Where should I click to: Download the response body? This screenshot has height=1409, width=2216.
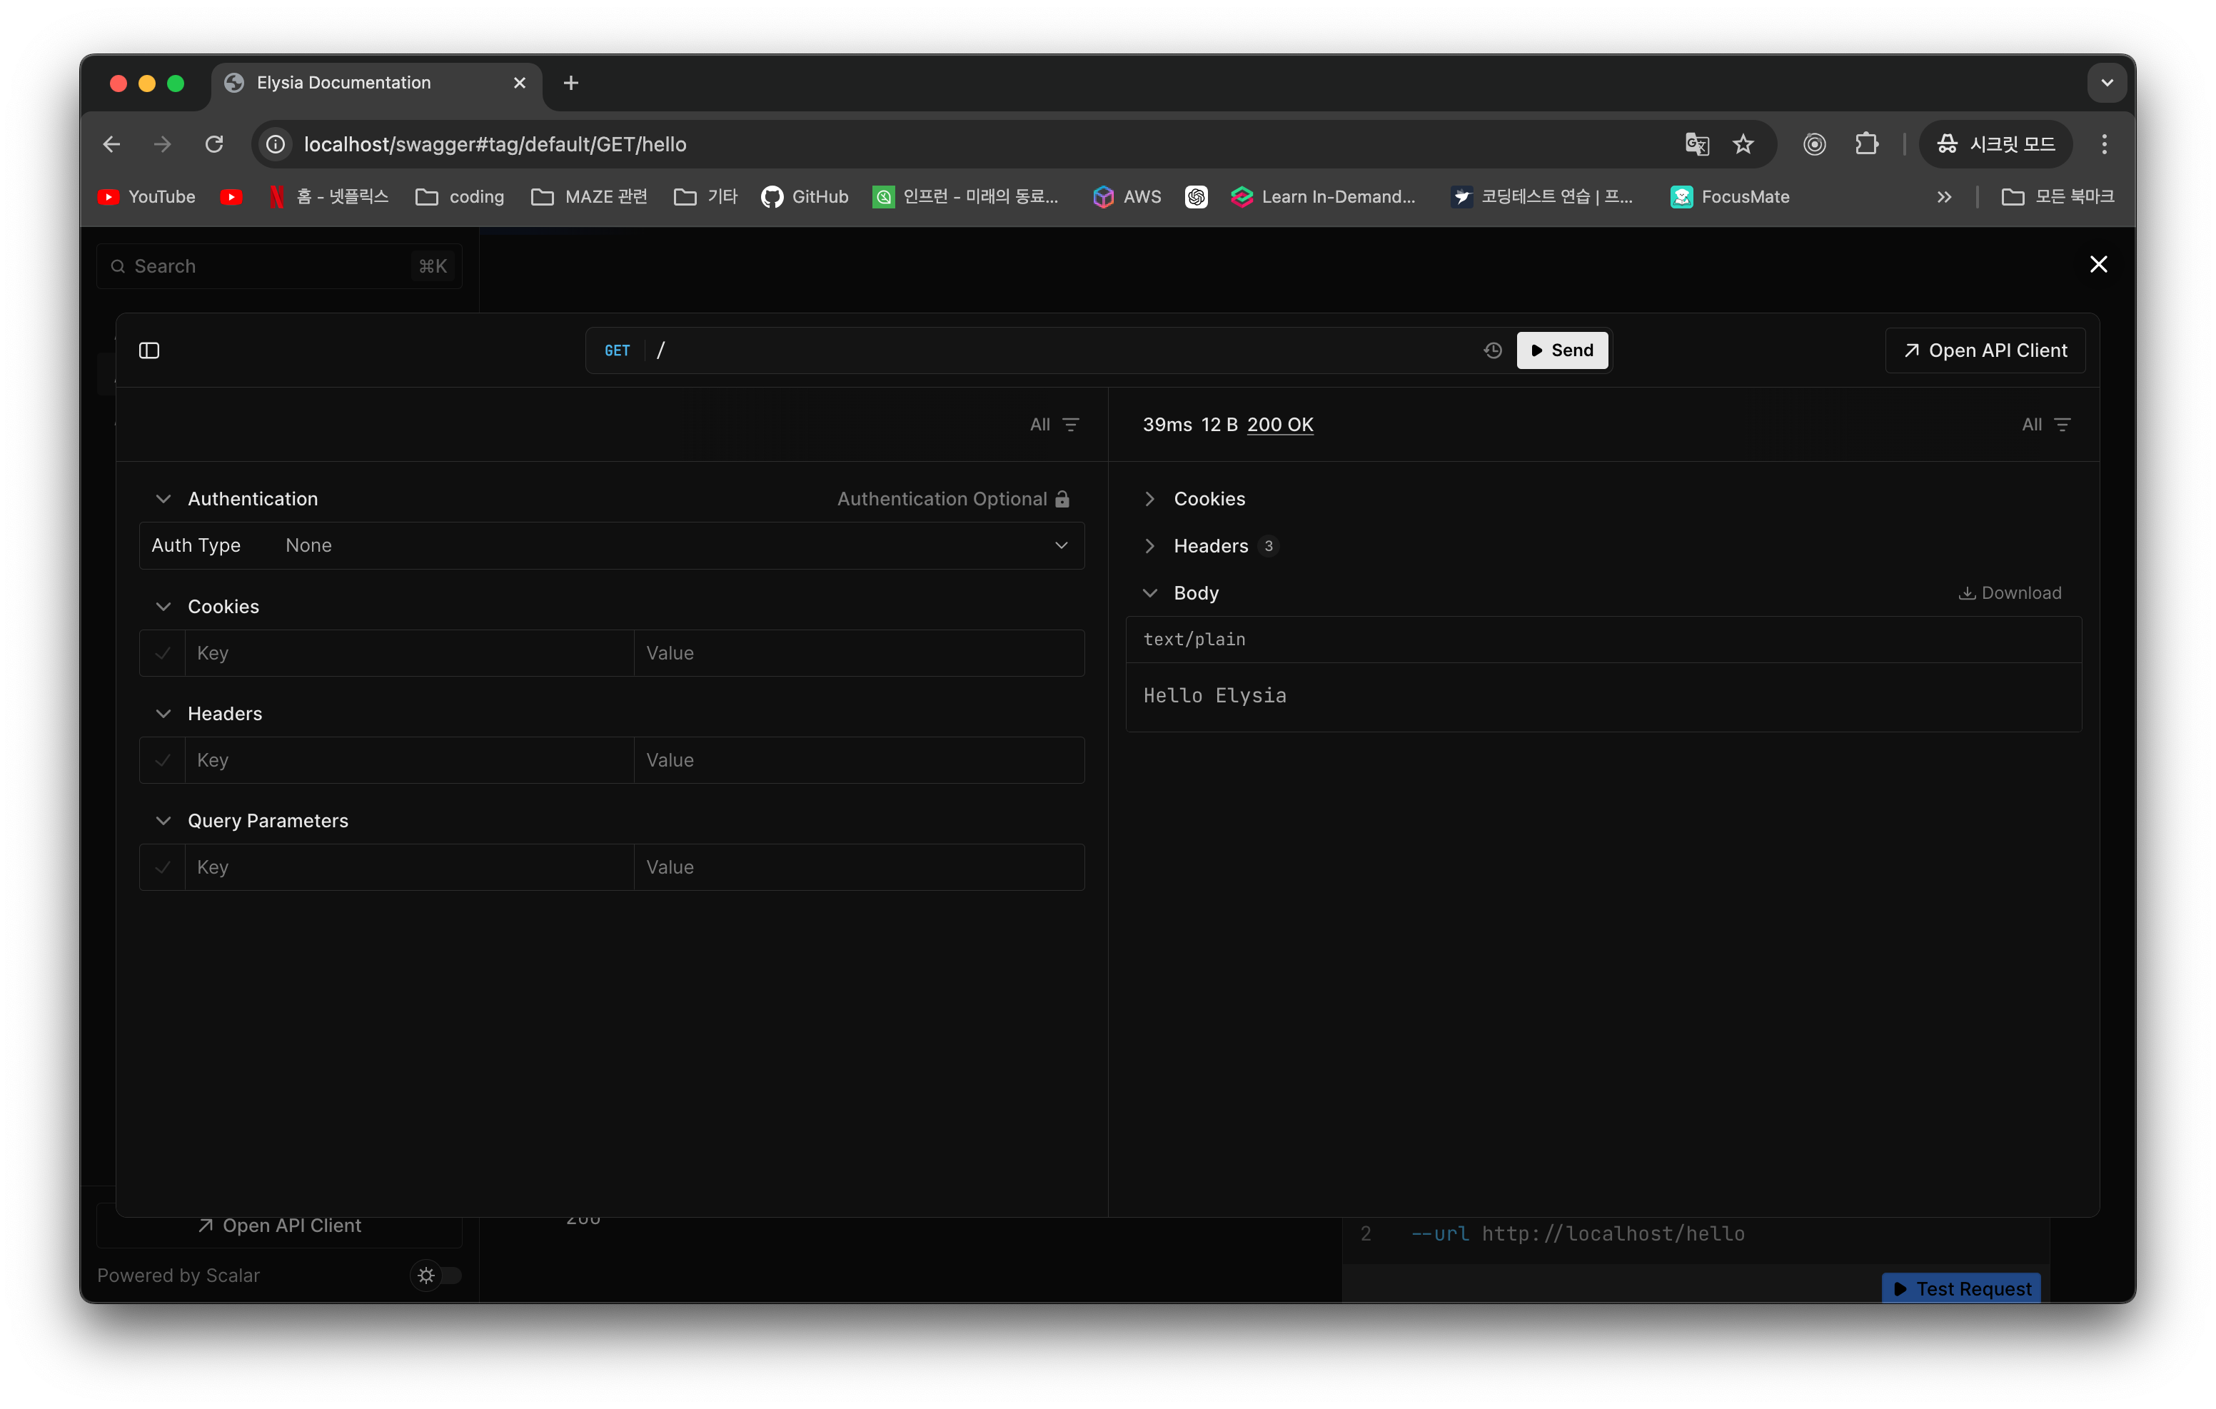[x=2010, y=592]
